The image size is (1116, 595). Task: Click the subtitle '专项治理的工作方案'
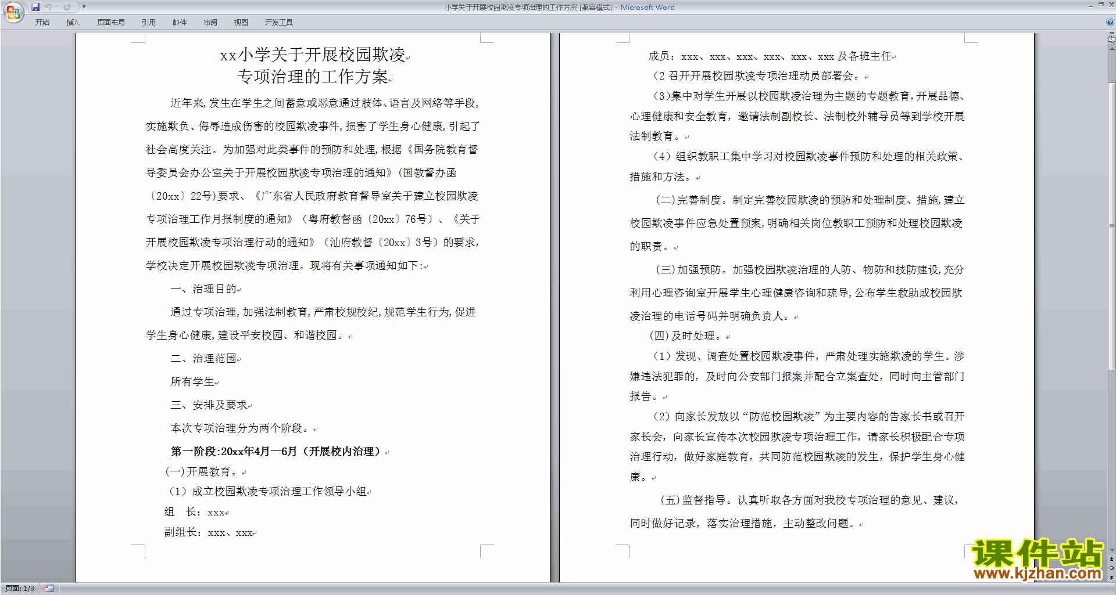(314, 77)
